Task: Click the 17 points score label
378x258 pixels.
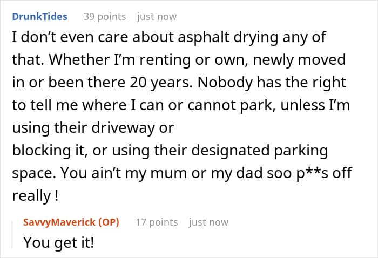Action: (157, 222)
